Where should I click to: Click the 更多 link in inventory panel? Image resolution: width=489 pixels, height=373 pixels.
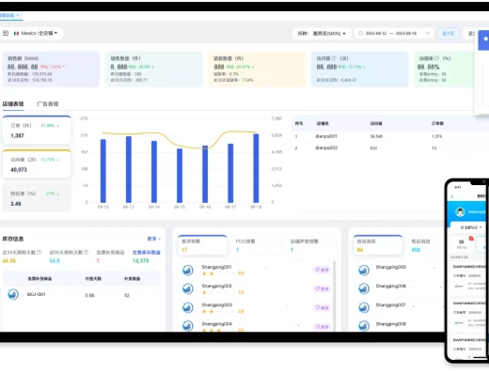153,239
